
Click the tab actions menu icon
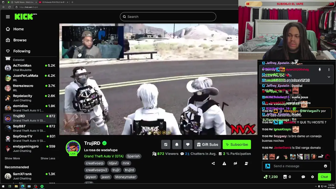pos(3,2)
